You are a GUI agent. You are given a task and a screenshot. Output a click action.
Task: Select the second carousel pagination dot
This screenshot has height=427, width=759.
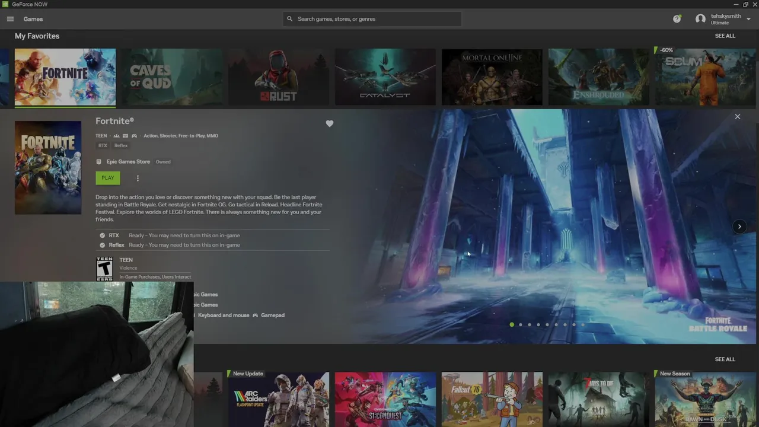click(x=521, y=324)
